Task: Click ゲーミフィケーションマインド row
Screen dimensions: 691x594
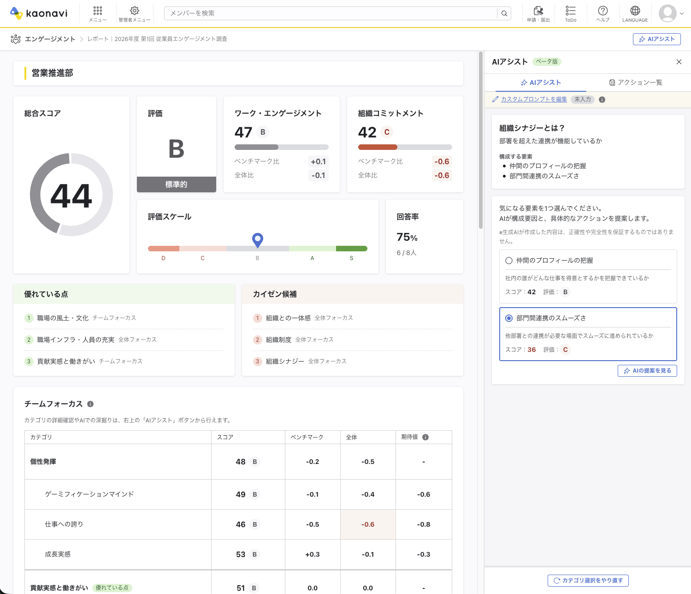Action: click(238, 494)
